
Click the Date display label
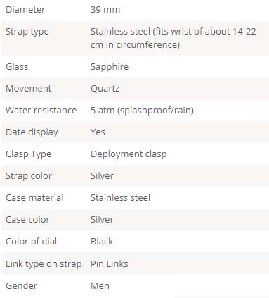click(x=32, y=132)
